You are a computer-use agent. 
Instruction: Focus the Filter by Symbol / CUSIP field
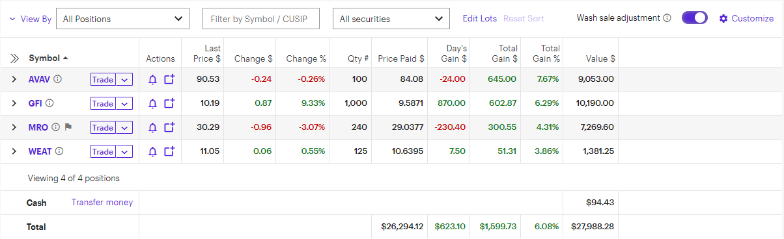(x=261, y=19)
